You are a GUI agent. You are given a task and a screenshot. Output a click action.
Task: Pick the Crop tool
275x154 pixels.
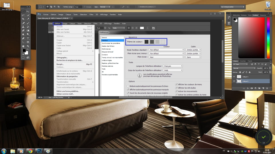(23, 19)
